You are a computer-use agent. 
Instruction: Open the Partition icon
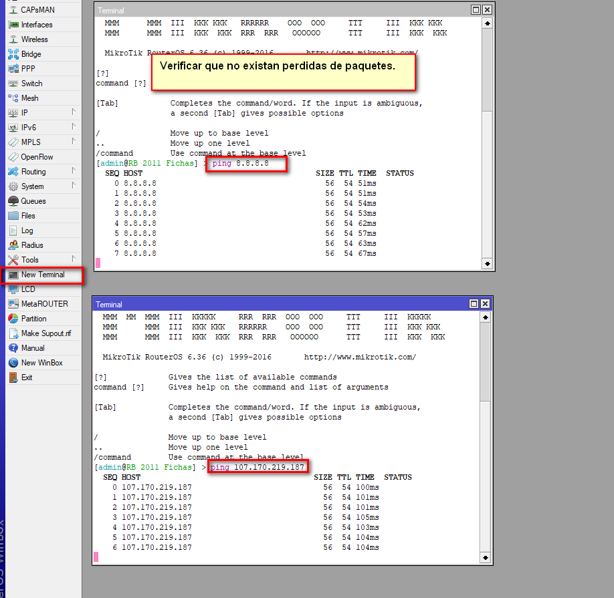coord(13,319)
